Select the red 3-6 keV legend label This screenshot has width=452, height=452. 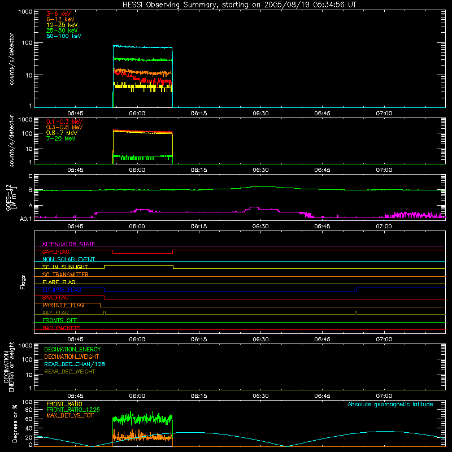58,14
